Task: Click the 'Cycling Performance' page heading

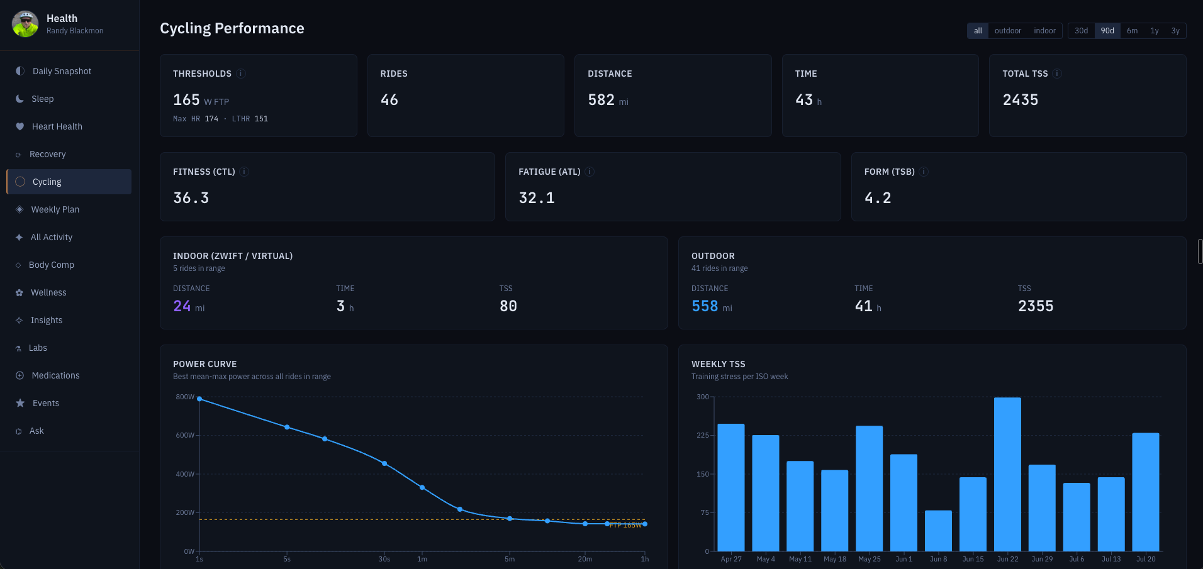Action: pos(232,28)
